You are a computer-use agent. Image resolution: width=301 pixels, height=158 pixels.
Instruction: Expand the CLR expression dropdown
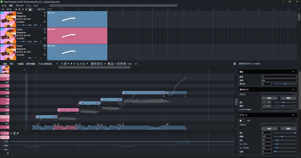[x=1, y=142]
